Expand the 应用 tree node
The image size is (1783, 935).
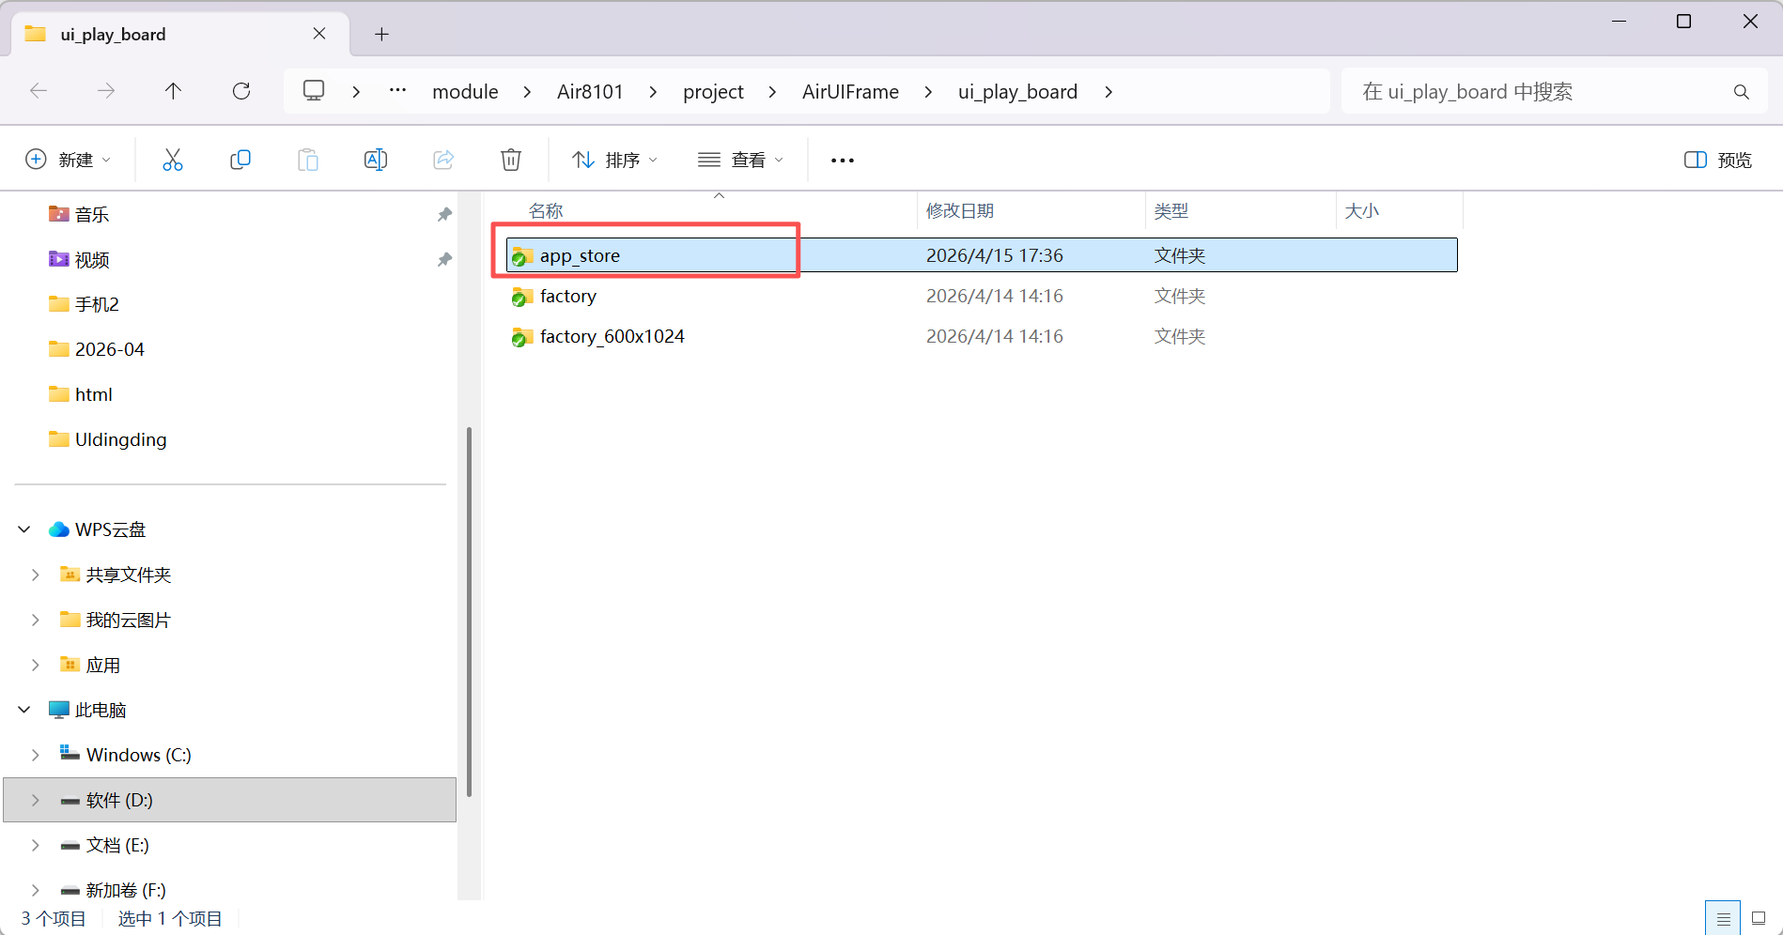click(36, 666)
